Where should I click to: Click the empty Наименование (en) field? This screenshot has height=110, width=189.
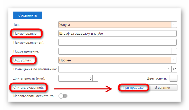(117, 42)
